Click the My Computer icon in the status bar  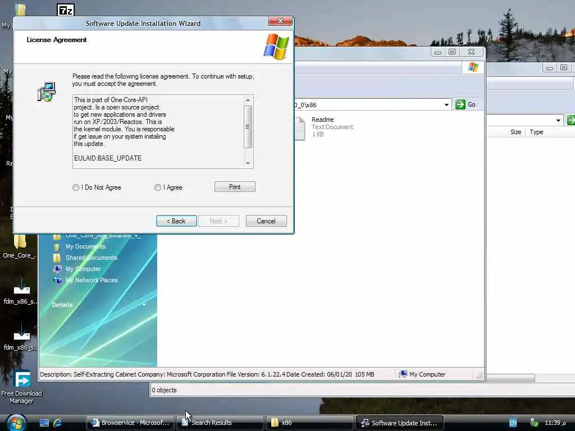[403, 374]
